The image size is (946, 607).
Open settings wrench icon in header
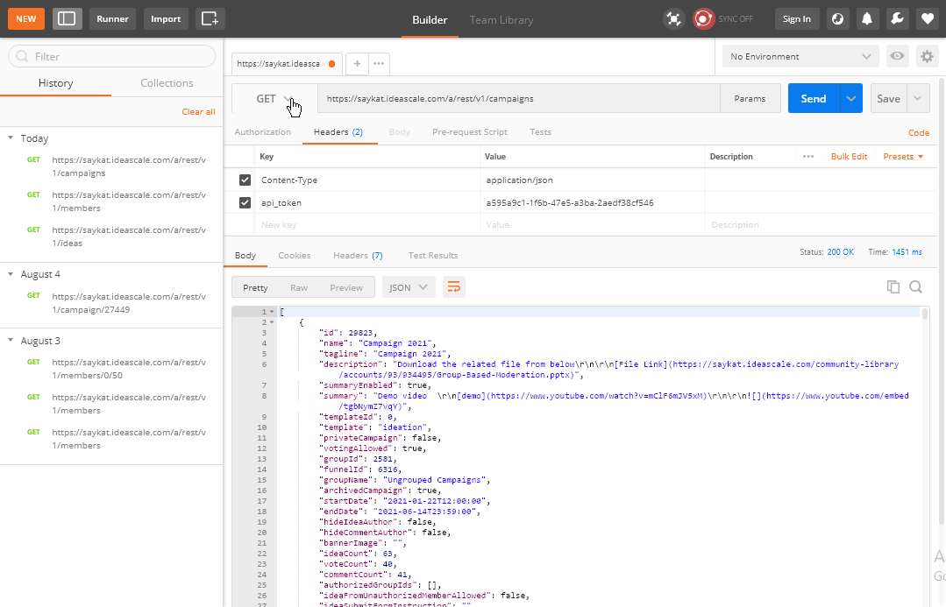[x=896, y=18]
